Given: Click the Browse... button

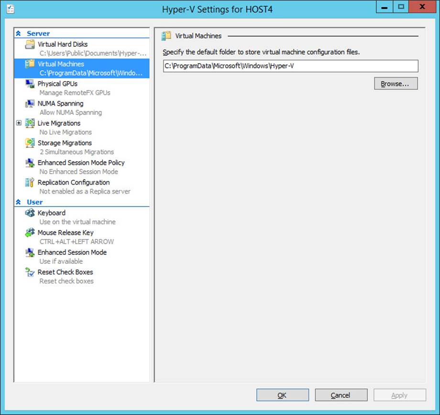Looking at the screenshot, I should pyautogui.click(x=396, y=84).
